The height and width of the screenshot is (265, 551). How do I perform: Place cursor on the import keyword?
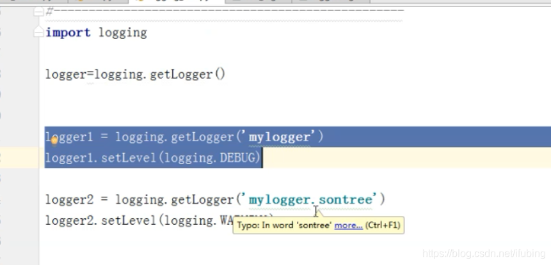[68, 33]
